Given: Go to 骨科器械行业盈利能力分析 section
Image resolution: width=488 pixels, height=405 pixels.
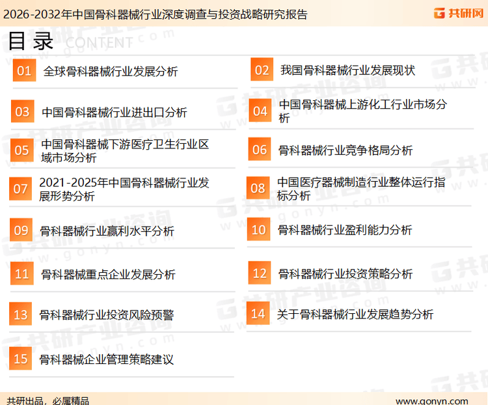Looking at the screenshot, I should point(345,230).
